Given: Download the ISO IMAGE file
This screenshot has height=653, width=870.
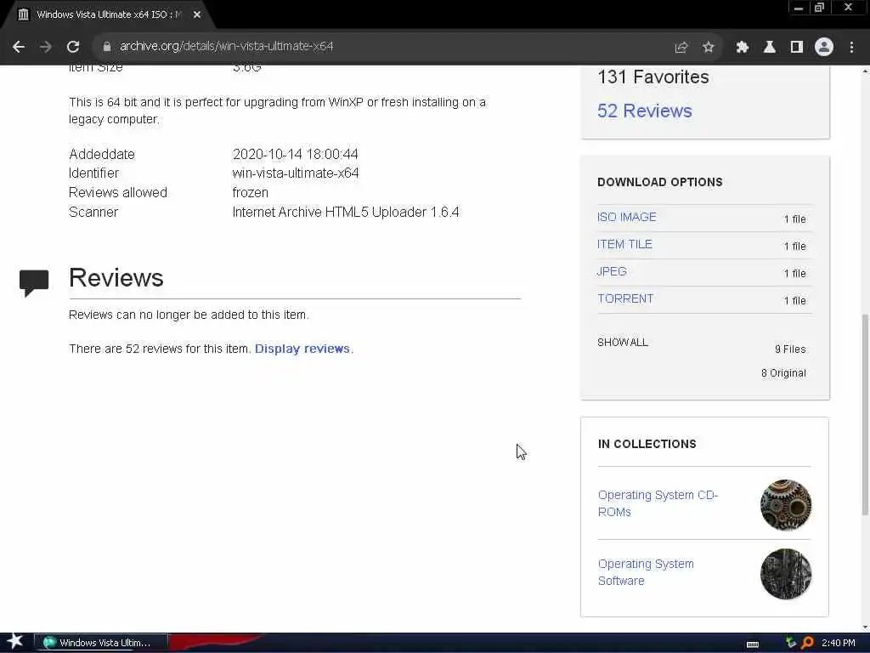Looking at the screenshot, I should [626, 217].
